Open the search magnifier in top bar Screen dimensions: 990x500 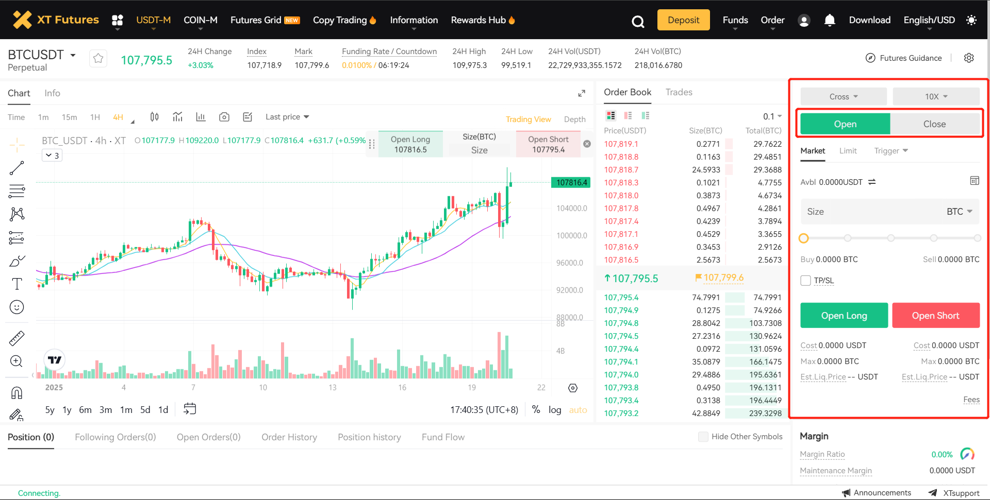tap(638, 21)
